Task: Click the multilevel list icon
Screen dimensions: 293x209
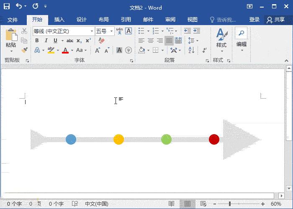Action: coord(170,31)
